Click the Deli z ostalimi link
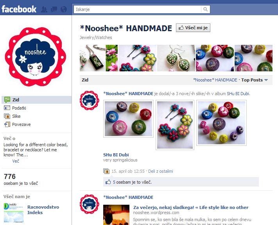The height and width of the screenshot is (225, 278). pyautogui.click(x=160, y=171)
